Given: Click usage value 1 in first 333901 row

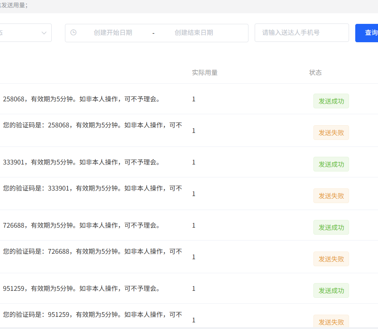Looking at the screenshot, I should point(193,162).
